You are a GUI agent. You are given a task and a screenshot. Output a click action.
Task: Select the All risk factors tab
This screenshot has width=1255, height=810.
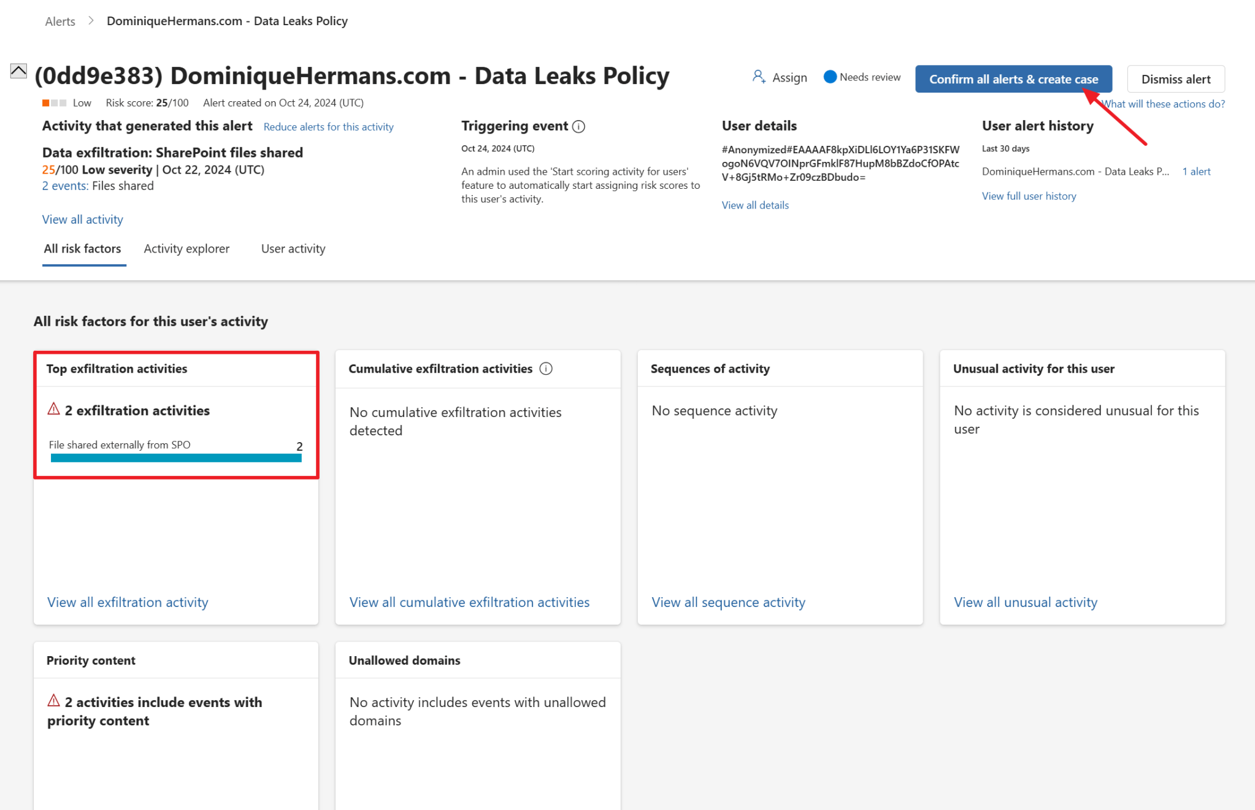(x=83, y=249)
